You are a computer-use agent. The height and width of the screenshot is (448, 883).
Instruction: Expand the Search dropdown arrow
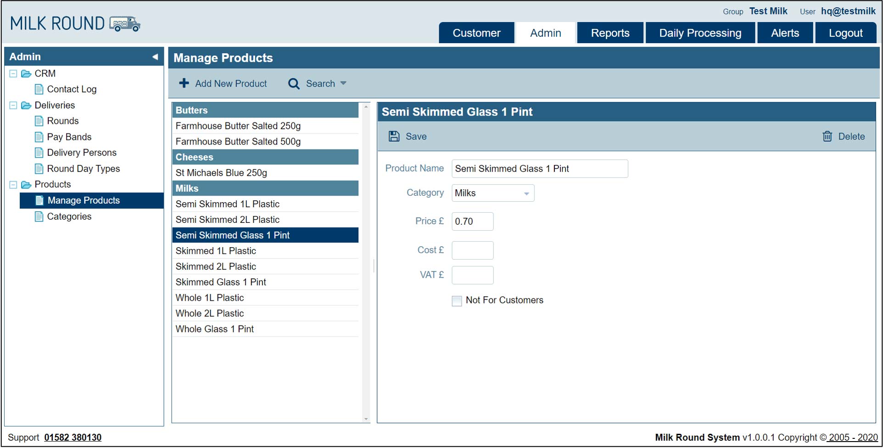click(343, 83)
